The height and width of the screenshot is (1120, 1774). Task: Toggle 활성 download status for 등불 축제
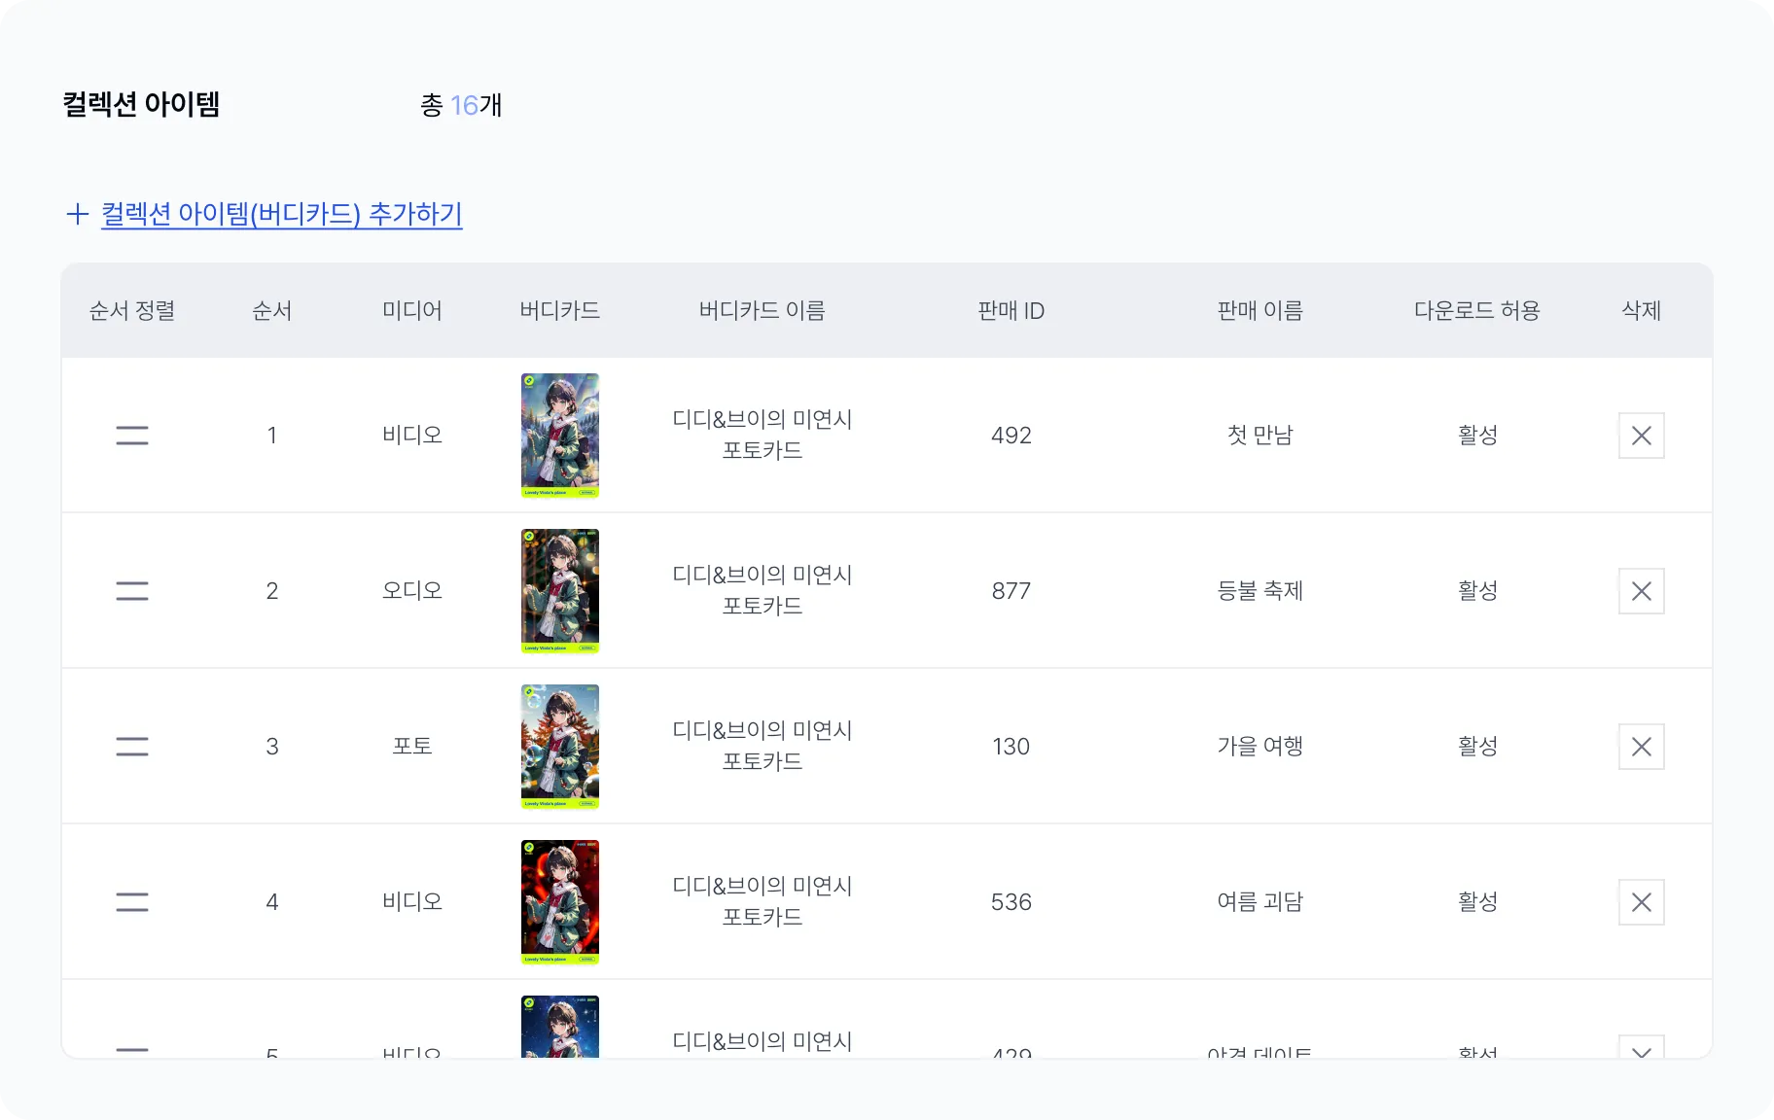point(1477,591)
